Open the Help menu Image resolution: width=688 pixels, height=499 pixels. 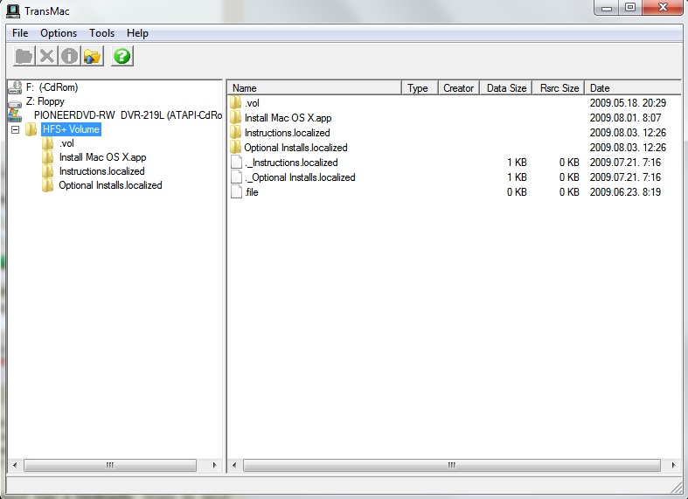[x=137, y=33]
